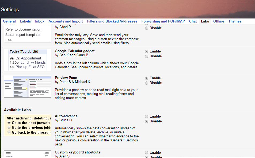Click 'Automatically shows the next conversation' description
Image resolution: width=255 pixels, height=158 pixels.
click(97, 136)
